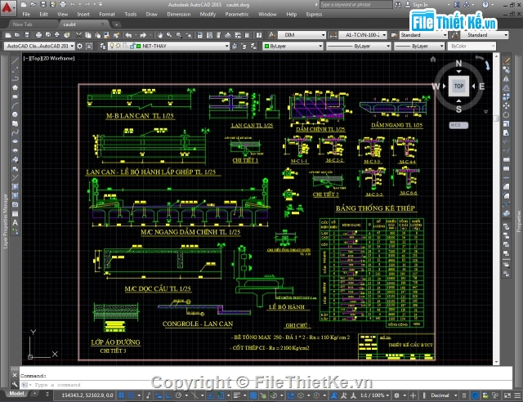
Task: Click Plot printer icon in standard toolbar
Action: [x=38, y=34]
